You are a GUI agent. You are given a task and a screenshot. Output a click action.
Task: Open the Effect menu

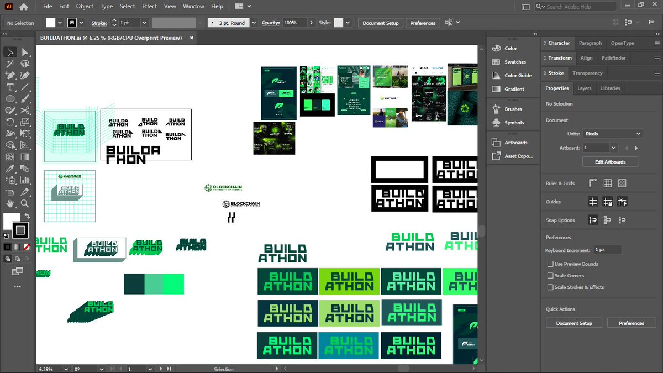click(x=149, y=7)
